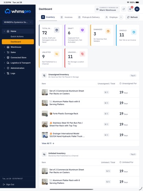
Task: Expand the Sales menu chevron
Action: (4, 52)
